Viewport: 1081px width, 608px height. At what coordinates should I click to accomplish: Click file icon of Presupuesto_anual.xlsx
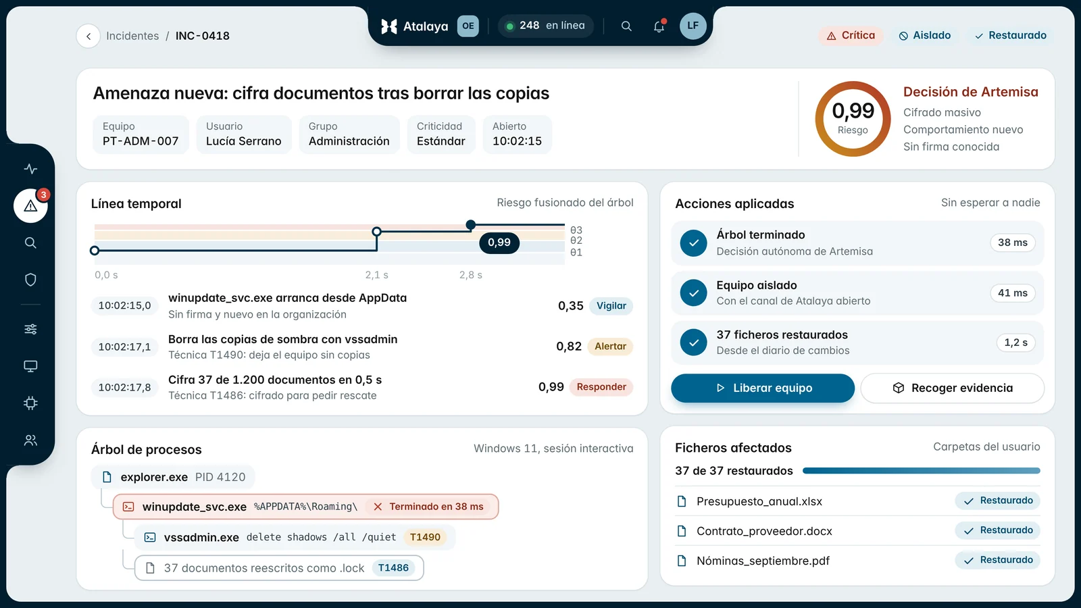tap(682, 501)
